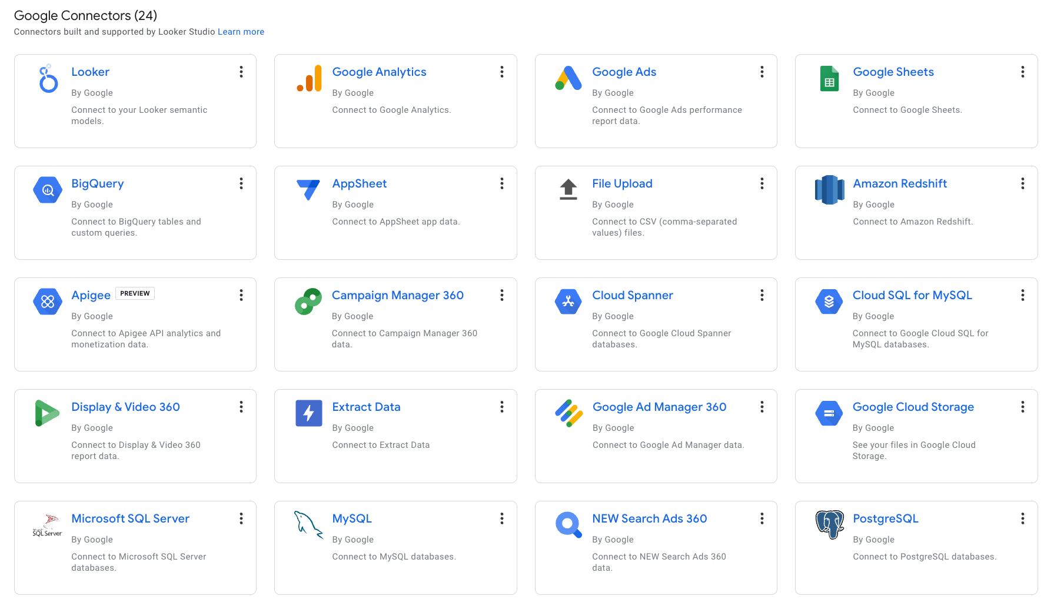
Task: Click the PostgreSQL elephant icon
Action: pyautogui.click(x=829, y=524)
